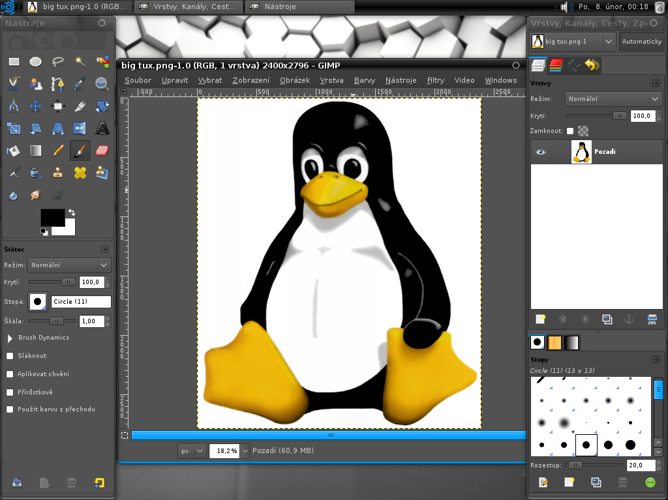This screenshot has height=500, width=668.
Task: Activate the Eraser tool
Action: tap(102, 151)
